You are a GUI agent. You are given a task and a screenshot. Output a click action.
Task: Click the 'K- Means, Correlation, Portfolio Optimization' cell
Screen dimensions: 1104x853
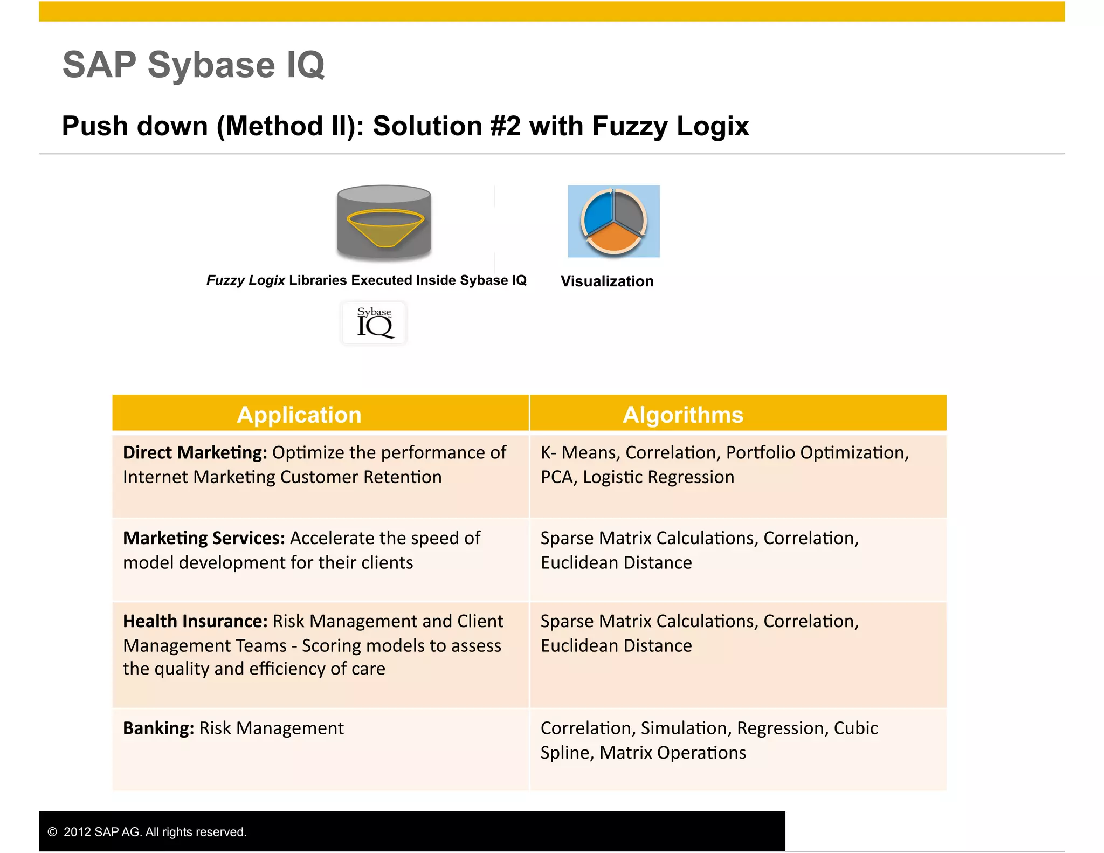[x=738, y=476]
